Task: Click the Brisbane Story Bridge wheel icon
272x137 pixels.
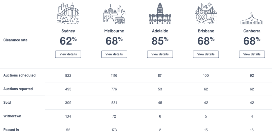Action: click(x=206, y=13)
